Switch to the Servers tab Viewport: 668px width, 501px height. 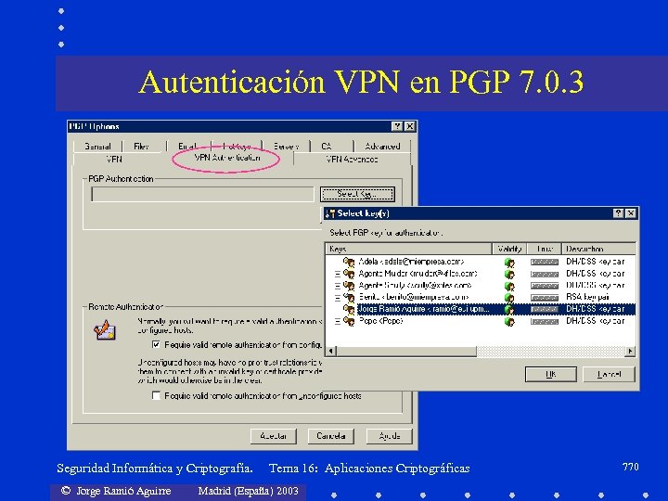tap(286, 147)
